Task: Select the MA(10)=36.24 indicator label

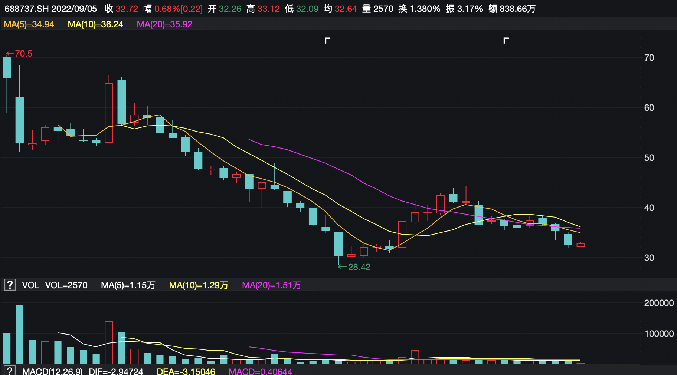Action: (95, 24)
